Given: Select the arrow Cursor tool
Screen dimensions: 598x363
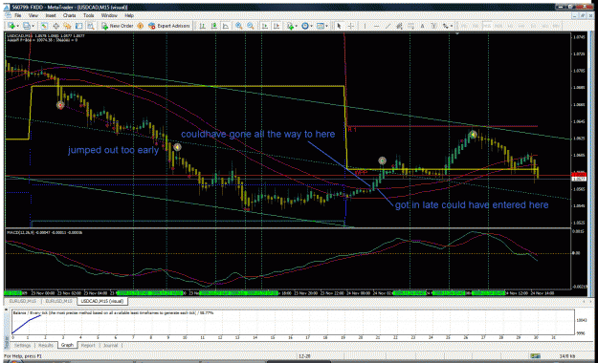Looking at the screenshot, I should (339, 26).
